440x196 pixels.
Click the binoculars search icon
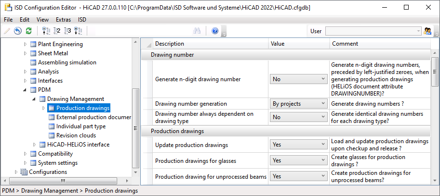tap(197, 31)
